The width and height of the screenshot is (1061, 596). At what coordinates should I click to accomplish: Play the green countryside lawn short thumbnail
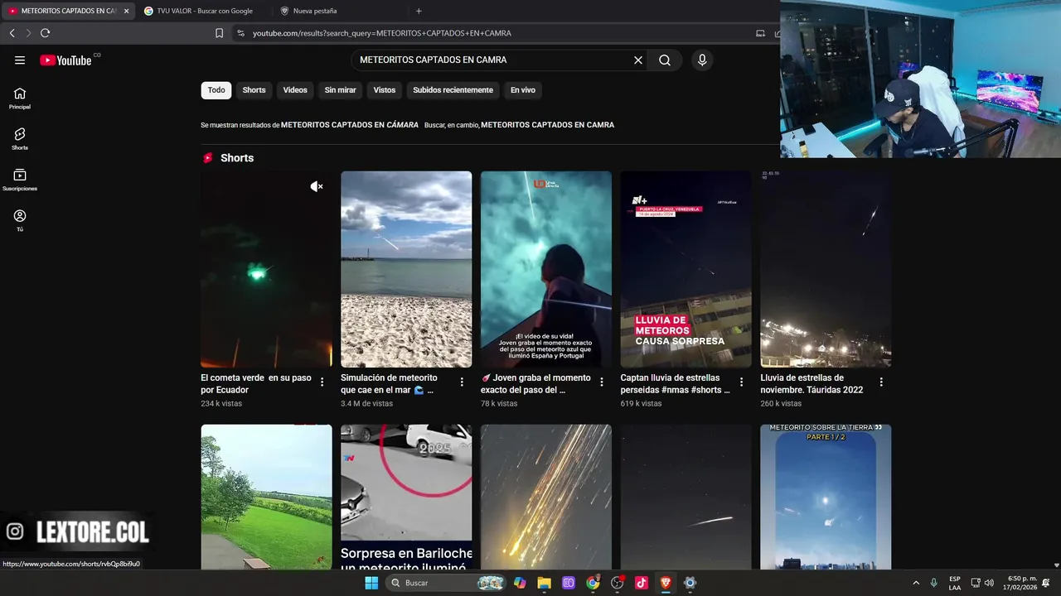click(266, 497)
